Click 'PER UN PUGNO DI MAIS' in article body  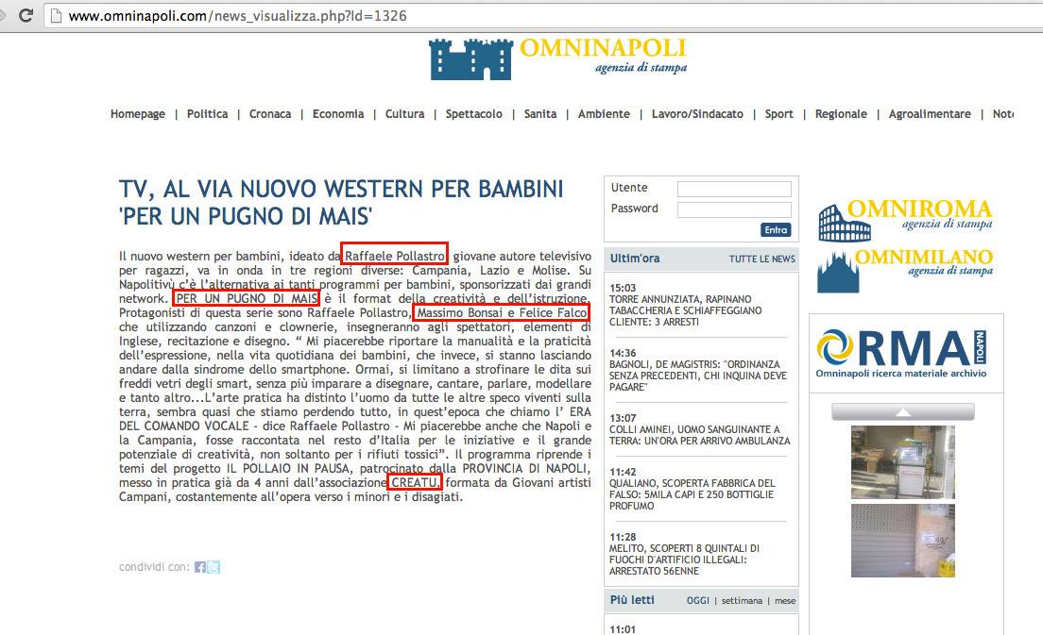pos(247,298)
